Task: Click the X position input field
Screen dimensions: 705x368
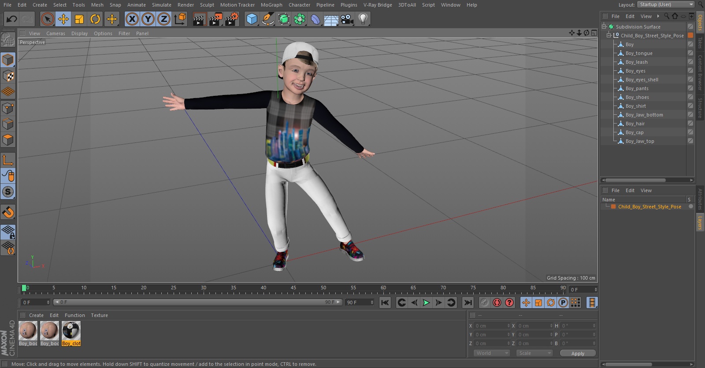Action: pyautogui.click(x=492, y=326)
